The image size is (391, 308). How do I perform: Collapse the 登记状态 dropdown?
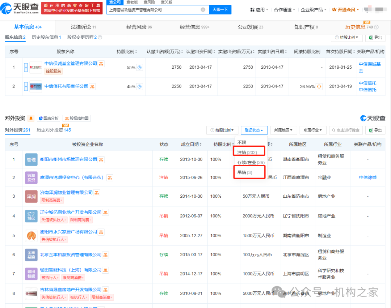tap(254, 130)
